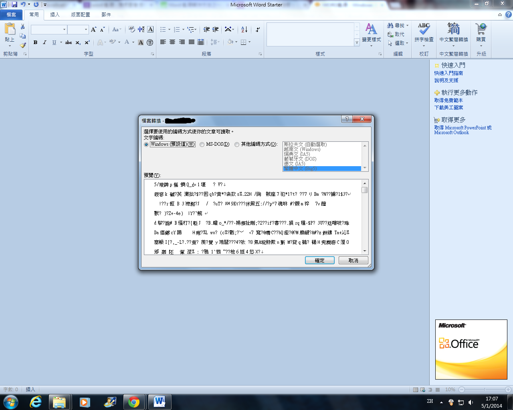Expand the Styles gallery More button
This screenshot has width=513, height=410.
[357, 42]
